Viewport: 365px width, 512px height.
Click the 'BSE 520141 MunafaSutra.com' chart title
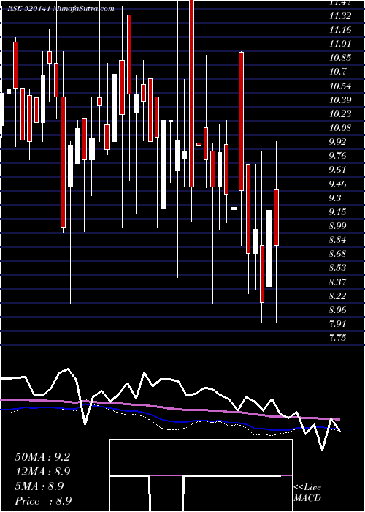(61, 9)
